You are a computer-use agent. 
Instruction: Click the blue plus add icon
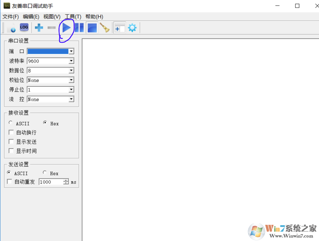39,28
